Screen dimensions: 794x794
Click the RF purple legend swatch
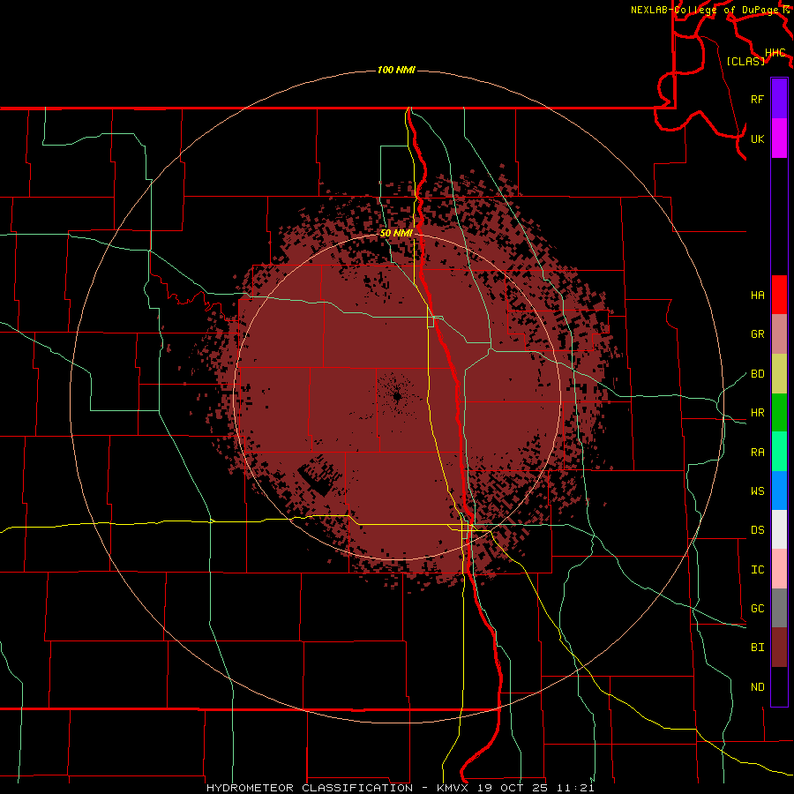pos(779,99)
